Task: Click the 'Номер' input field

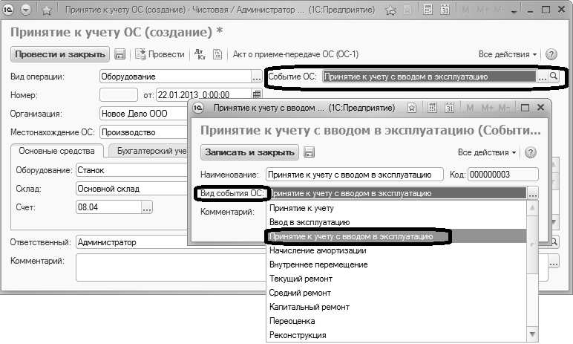Action: [119, 95]
